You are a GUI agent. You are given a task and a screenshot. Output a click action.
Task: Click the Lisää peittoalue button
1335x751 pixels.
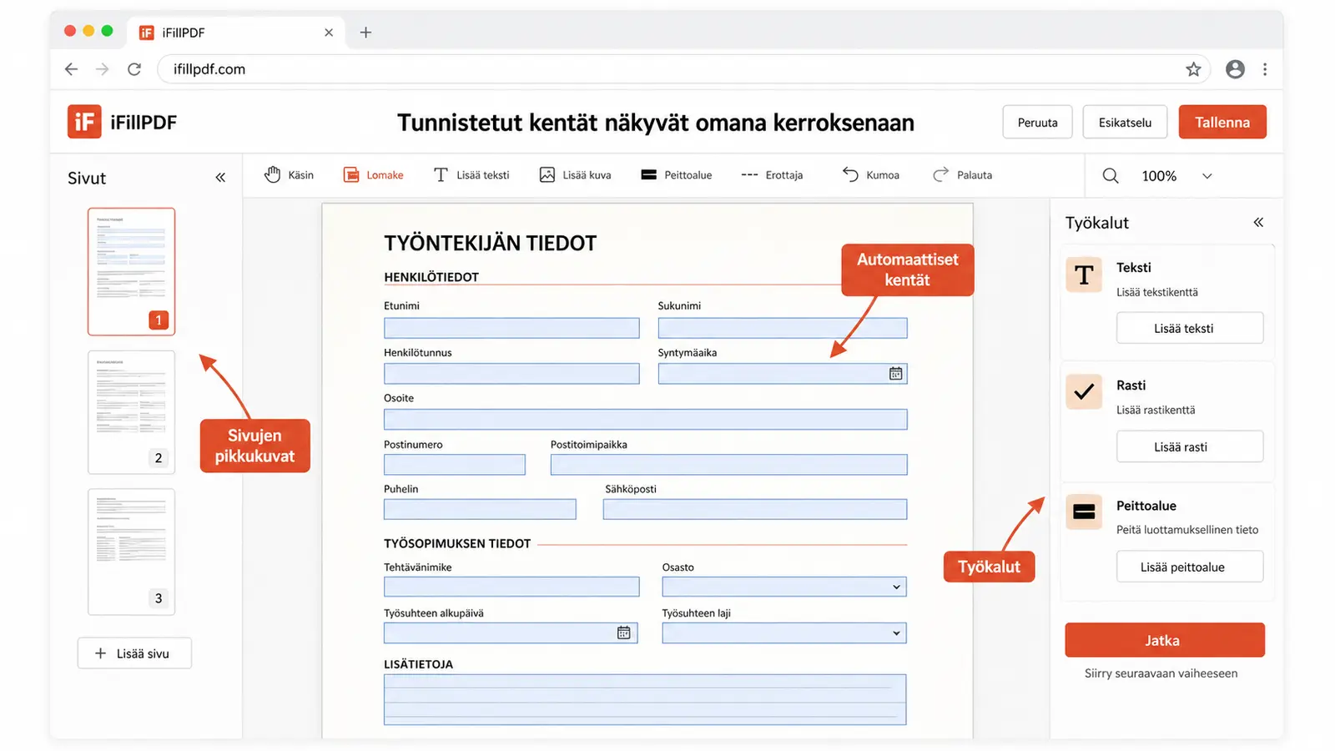(1190, 567)
